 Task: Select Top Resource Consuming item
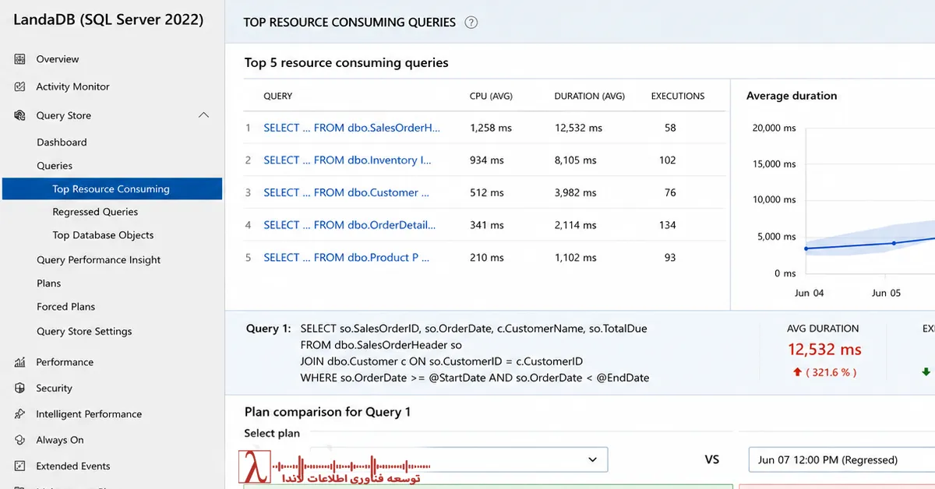pos(112,189)
